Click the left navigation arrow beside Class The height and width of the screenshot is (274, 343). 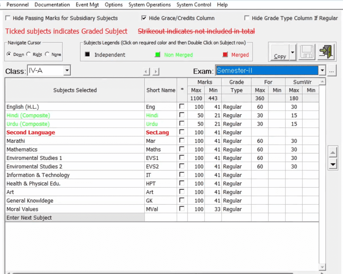coord(146,71)
